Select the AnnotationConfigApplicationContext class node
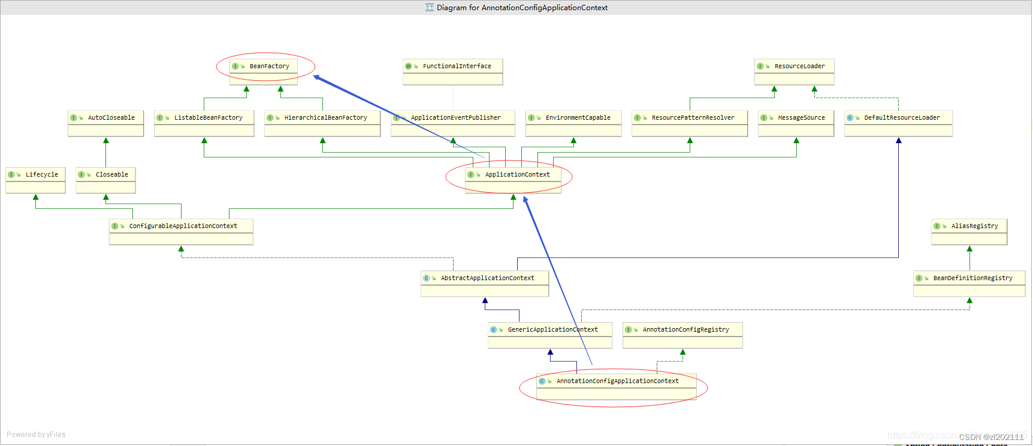 click(617, 387)
